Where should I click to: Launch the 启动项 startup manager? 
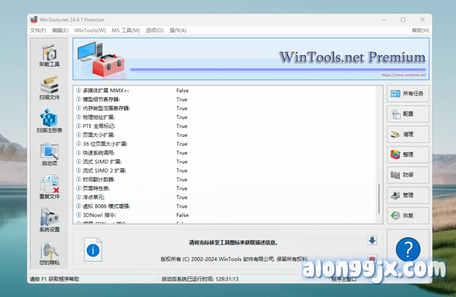49,155
